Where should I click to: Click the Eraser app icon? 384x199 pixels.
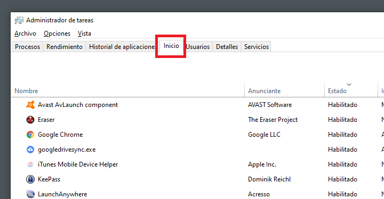(30, 120)
